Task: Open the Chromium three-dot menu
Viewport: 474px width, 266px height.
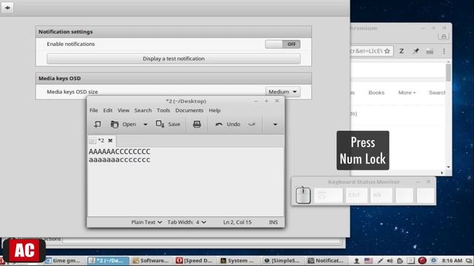Action: (444, 51)
